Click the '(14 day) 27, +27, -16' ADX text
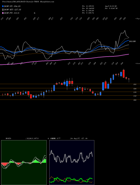140x185 pixels. (79, 138)
